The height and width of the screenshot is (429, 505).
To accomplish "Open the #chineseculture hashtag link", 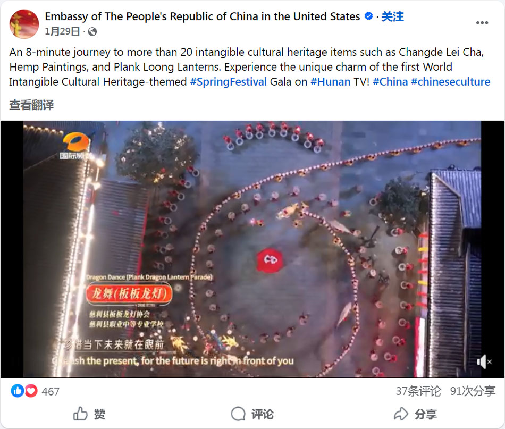I will (x=451, y=82).
